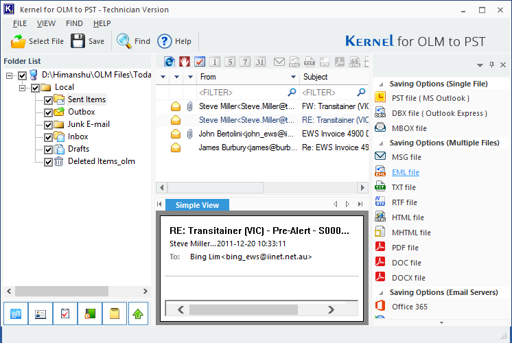Choose Office 365 saving option
This screenshot has width=512, height=343.
coord(410,307)
